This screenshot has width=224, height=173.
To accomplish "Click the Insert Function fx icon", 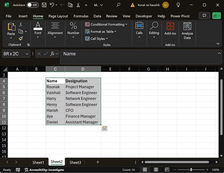I will click(x=53, y=54).
